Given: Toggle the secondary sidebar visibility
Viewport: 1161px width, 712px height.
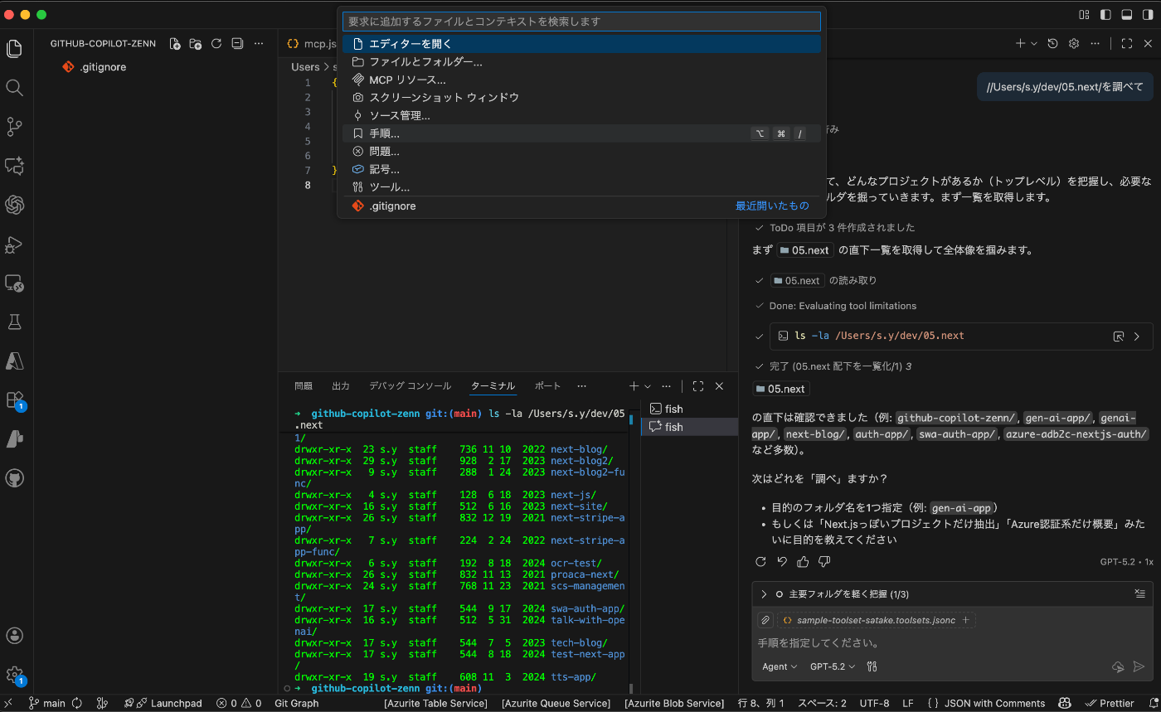Looking at the screenshot, I should tap(1149, 15).
